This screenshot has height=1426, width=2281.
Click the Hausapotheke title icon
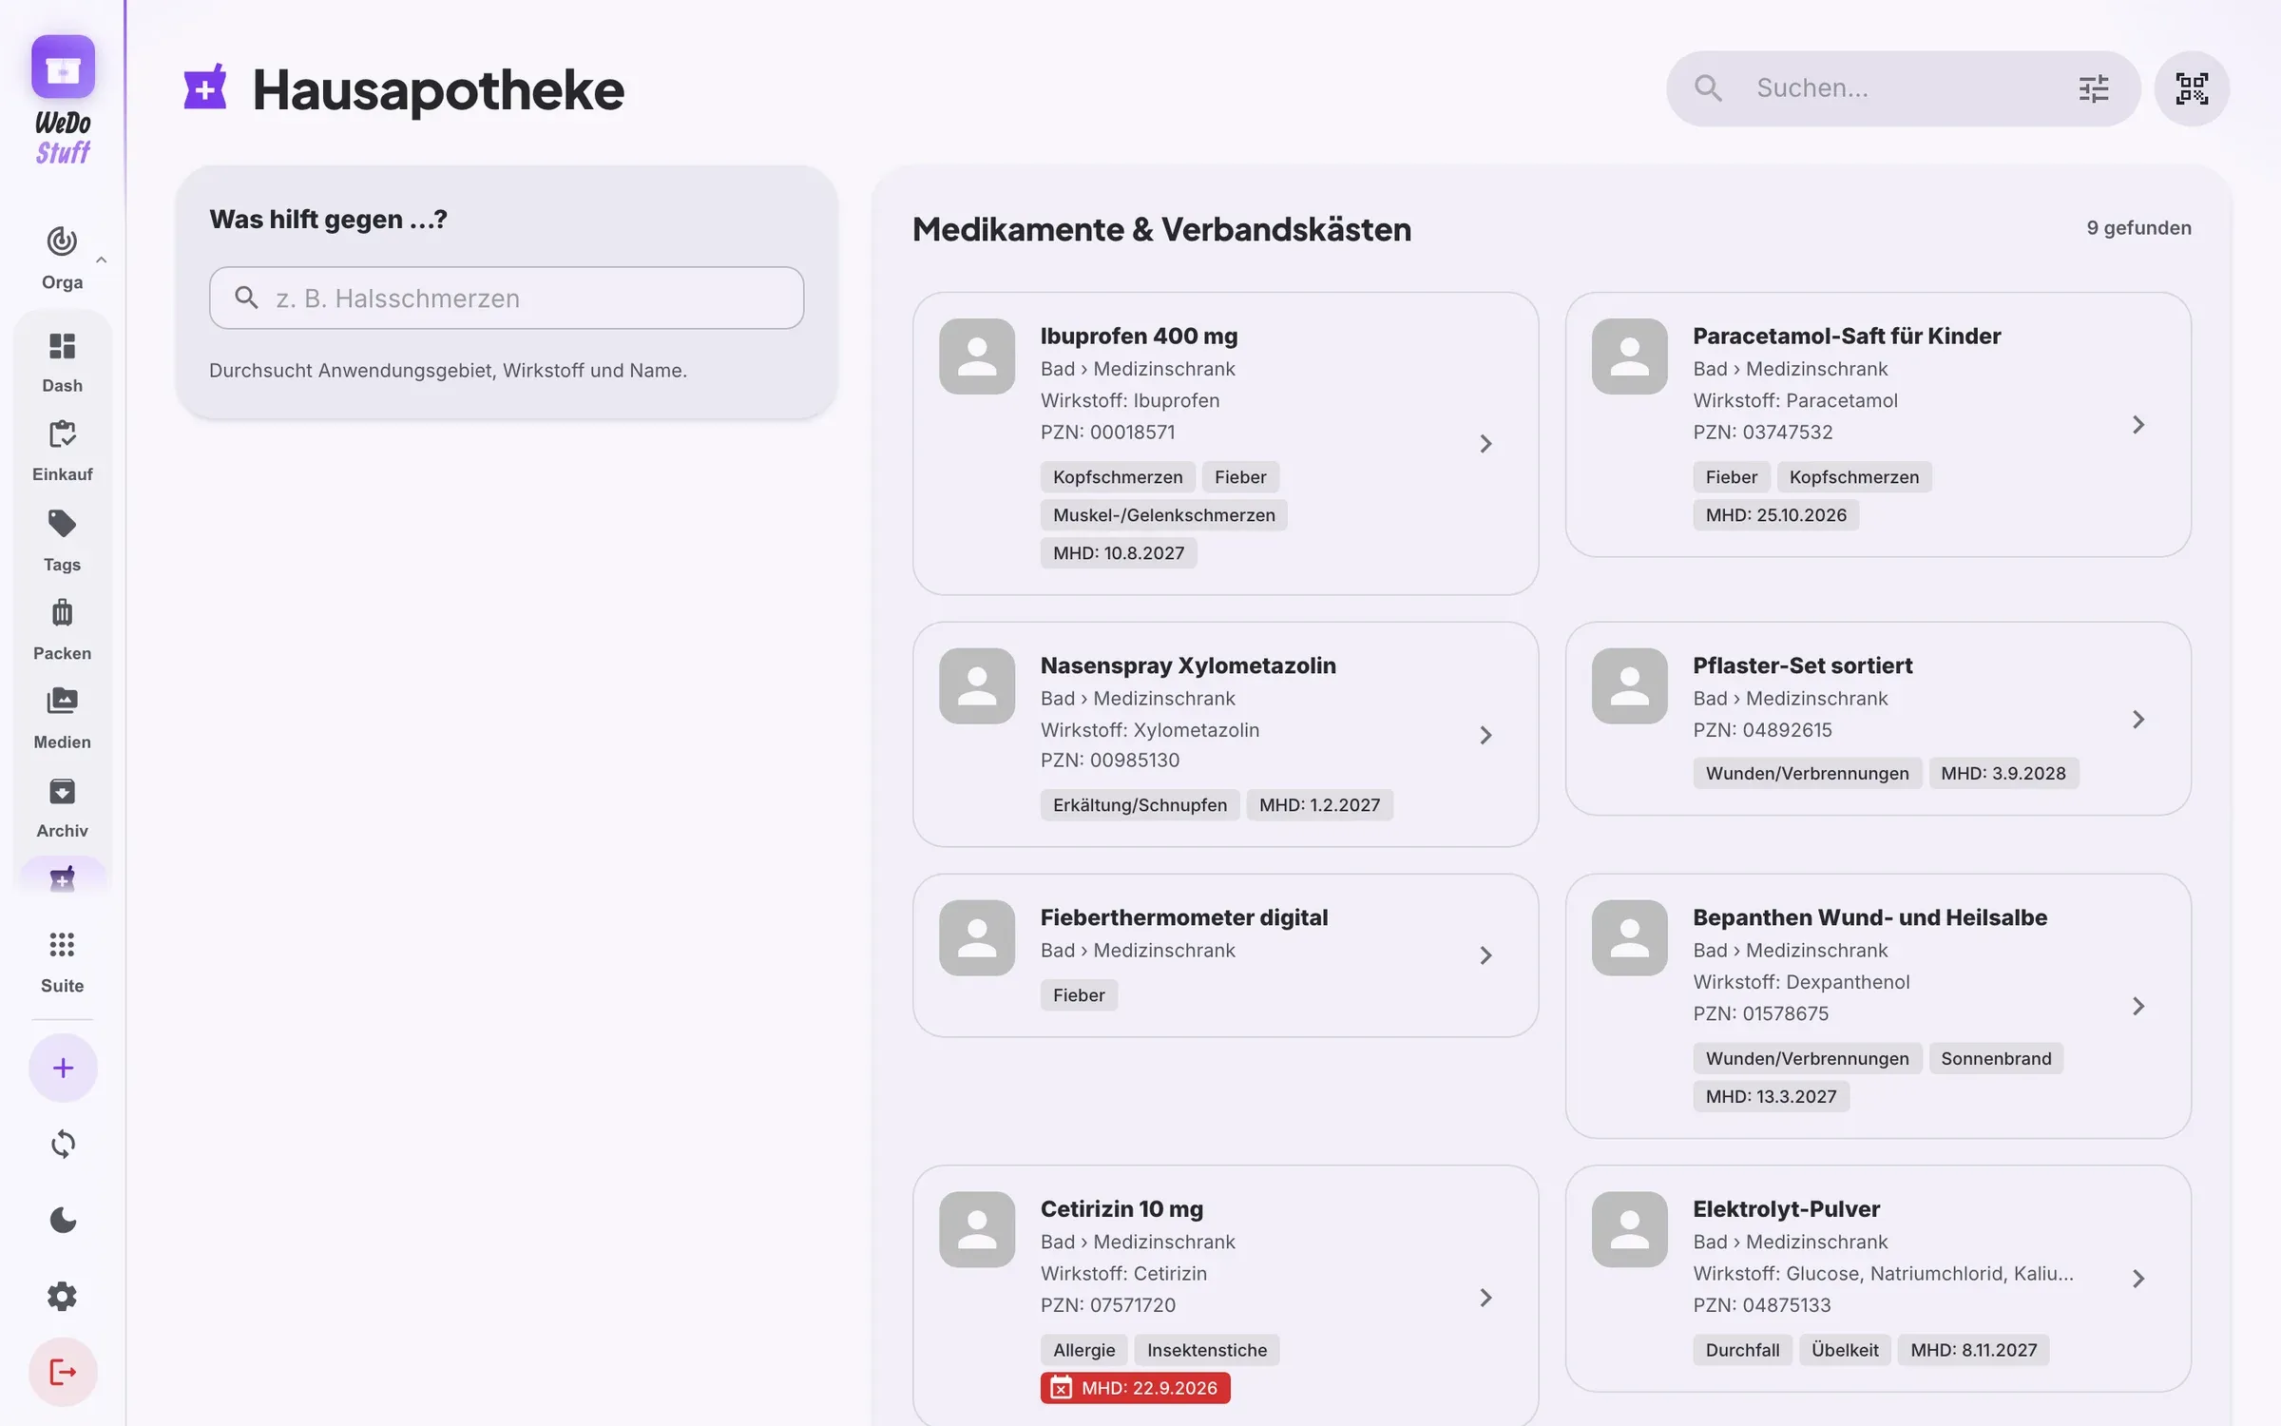click(x=205, y=87)
